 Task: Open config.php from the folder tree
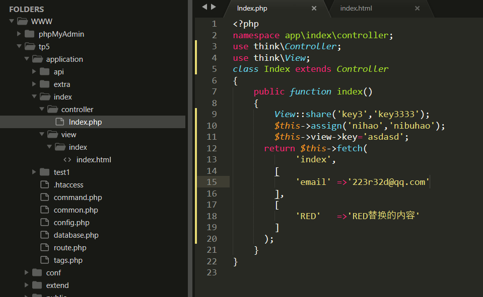[72, 223]
